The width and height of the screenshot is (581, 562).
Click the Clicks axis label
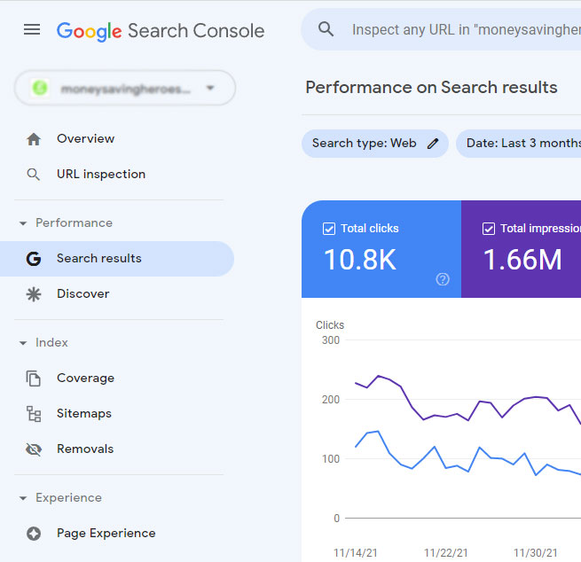[330, 324]
